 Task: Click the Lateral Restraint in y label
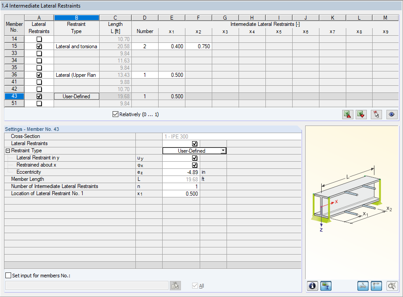click(x=38, y=158)
